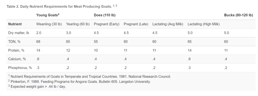Select the Dry matter, lb row label
The height and width of the screenshot is (96, 258).
[x=19, y=33]
